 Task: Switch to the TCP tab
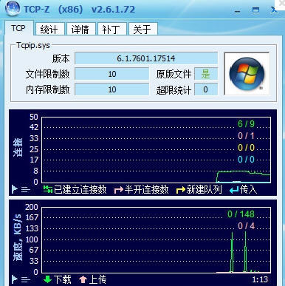tap(18, 28)
